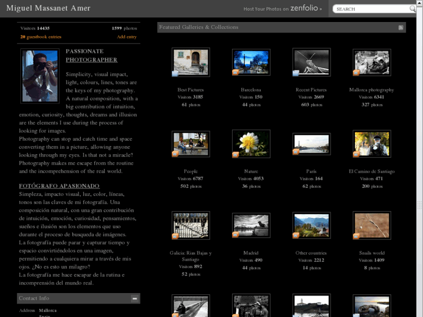This screenshot has width=423, height=317.
Task: Open the Snails world gallery thumbnail
Action: tap(372, 225)
